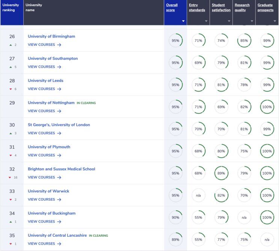Open St George's, University of London link
Image resolution: width=279 pixels, height=251 pixels.
(59, 125)
